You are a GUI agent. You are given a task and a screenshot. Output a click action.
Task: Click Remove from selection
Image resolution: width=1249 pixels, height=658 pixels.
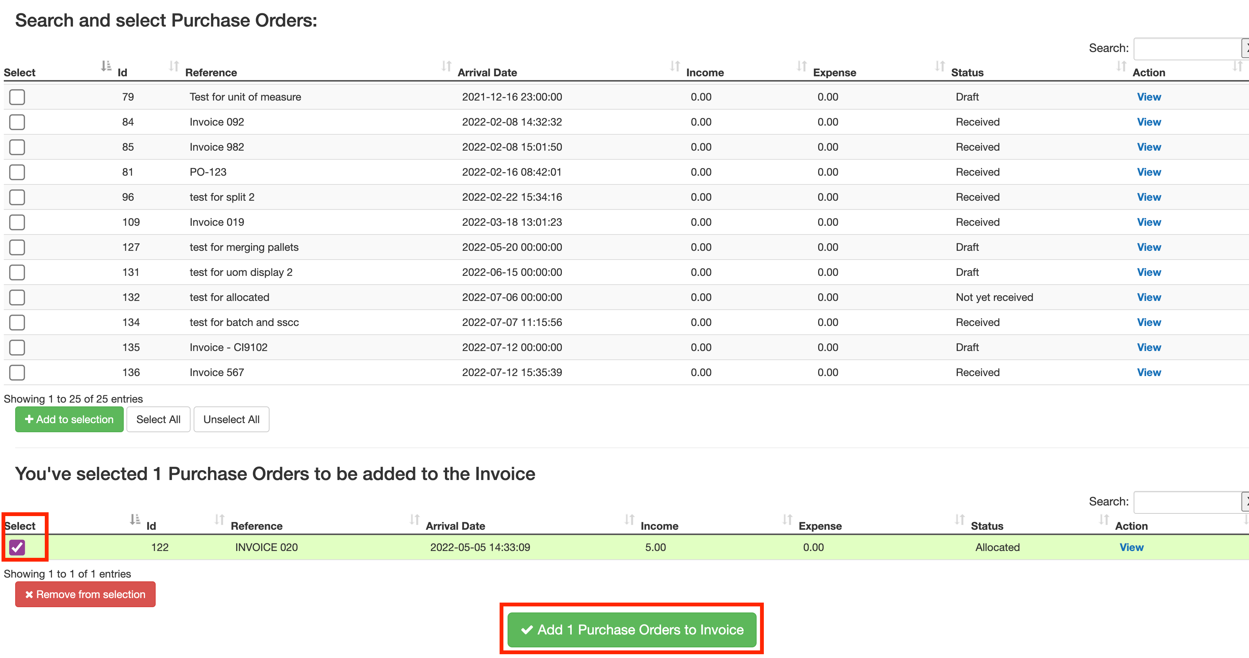click(x=85, y=594)
